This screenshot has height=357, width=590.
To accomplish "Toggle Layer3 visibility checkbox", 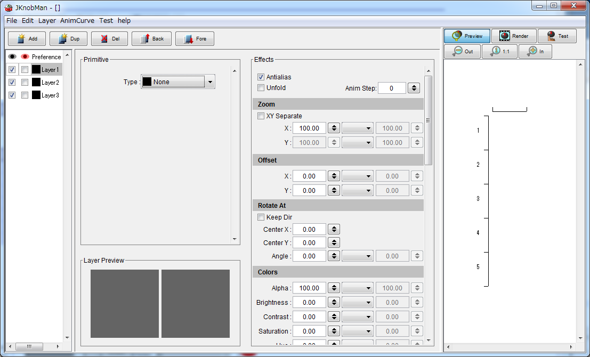I will pos(12,95).
